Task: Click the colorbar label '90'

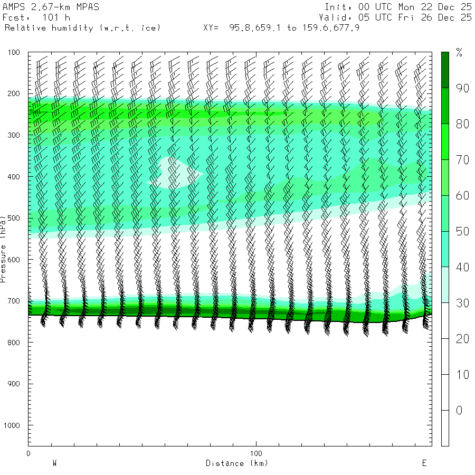Action: (x=462, y=88)
